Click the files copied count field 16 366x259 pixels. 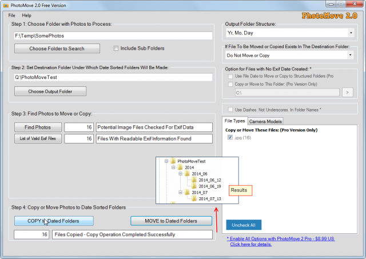(x=31, y=234)
